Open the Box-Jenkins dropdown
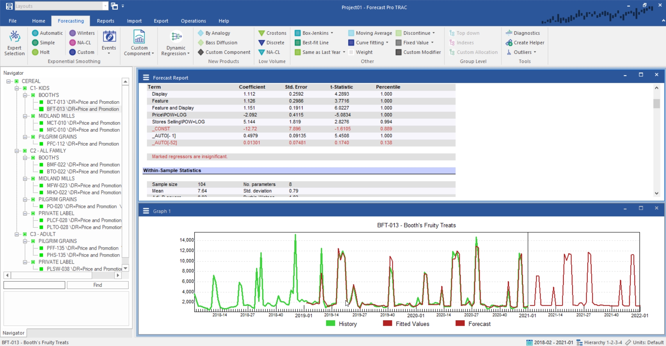The width and height of the screenshot is (666, 346). click(332, 33)
